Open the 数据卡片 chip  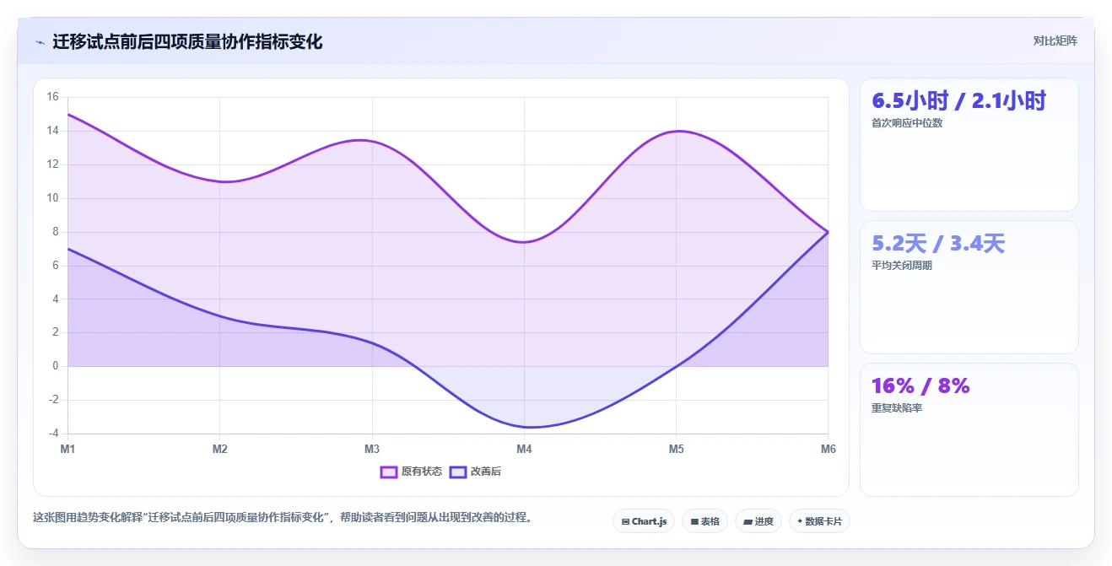point(819,521)
